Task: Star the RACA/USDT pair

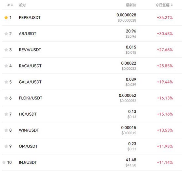Action: (6, 66)
